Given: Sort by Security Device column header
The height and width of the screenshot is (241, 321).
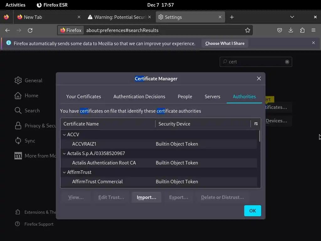Looking at the screenshot, I should pos(203,124).
